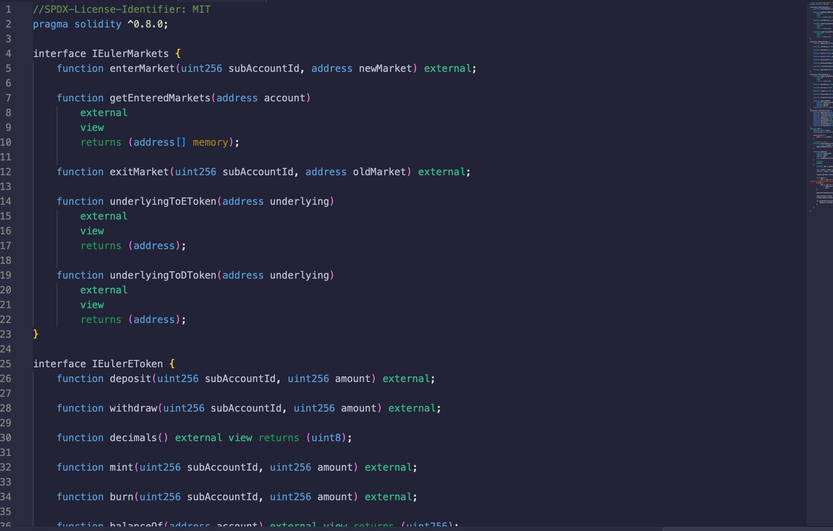Click 'IEulerEToken' interface name on line 25
Image resolution: width=833 pixels, height=531 pixels.
(x=128, y=364)
